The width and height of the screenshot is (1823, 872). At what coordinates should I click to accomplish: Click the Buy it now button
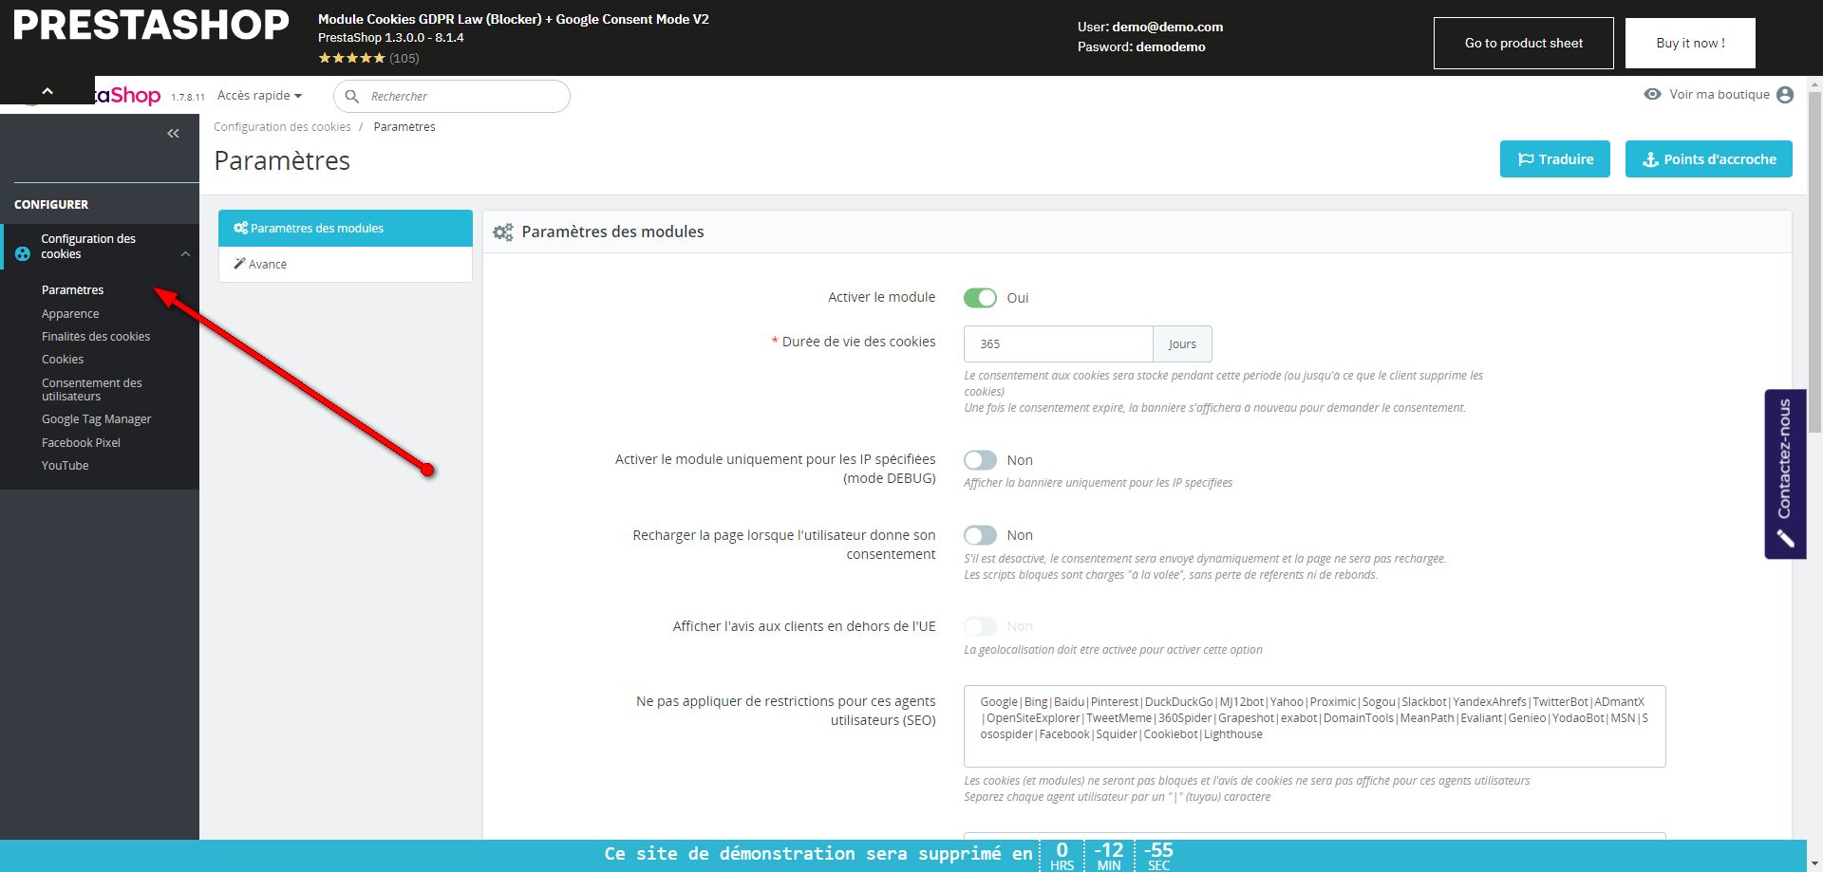1690,43
